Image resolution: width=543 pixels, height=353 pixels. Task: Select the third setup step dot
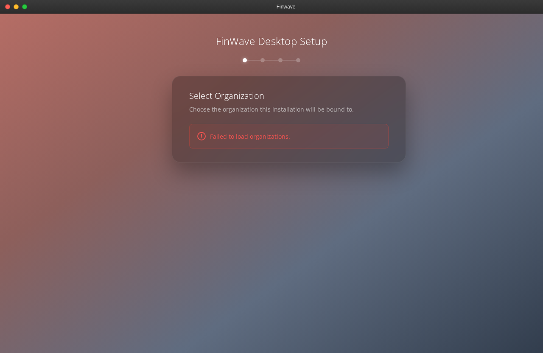280,60
